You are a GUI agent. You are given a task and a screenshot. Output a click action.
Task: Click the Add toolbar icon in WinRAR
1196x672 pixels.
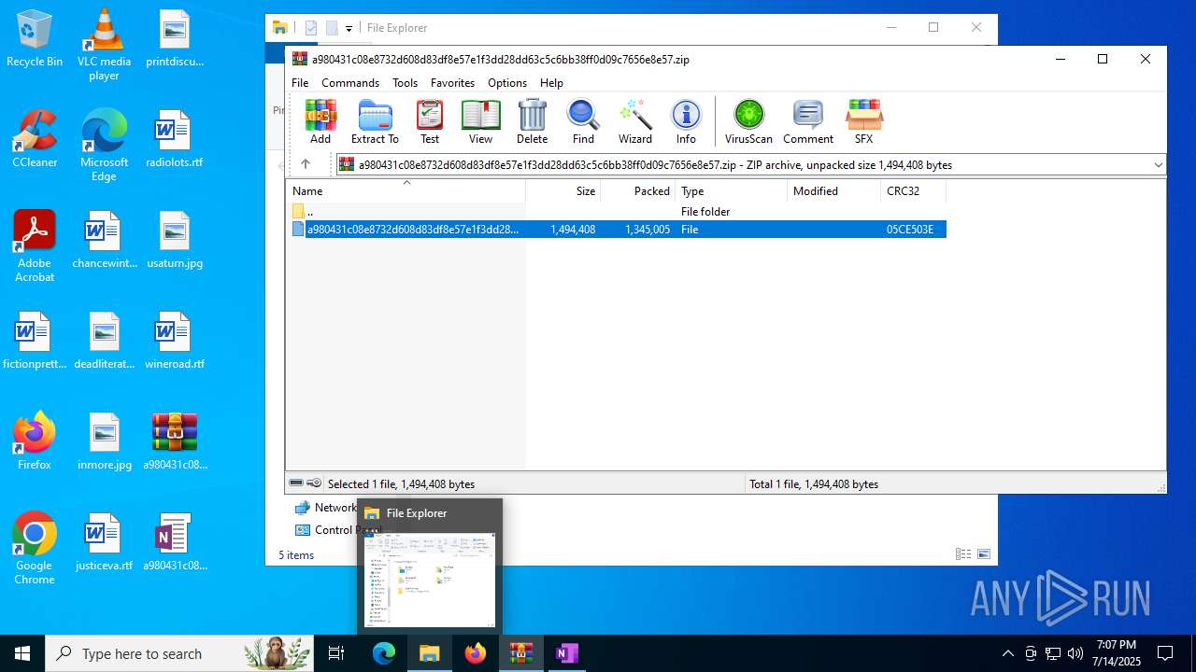click(x=320, y=122)
